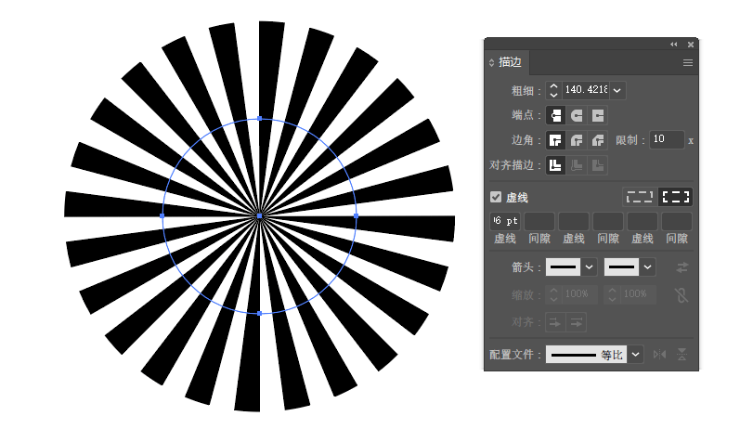Align stroke to center icon
This screenshot has height=442, width=740.
tap(555, 165)
